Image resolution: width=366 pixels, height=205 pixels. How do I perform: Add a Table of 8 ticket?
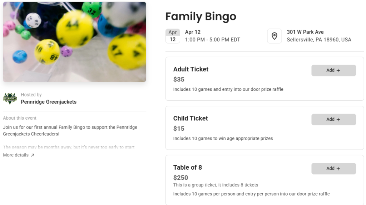tap(333, 169)
